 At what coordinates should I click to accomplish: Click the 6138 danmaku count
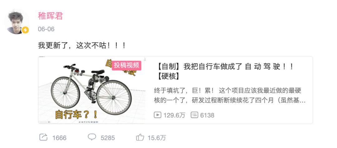click(207, 115)
